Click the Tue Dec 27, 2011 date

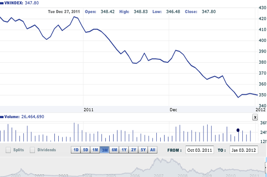coord(64,12)
